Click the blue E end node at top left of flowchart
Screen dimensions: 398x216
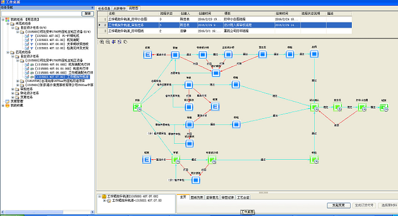point(148,55)
